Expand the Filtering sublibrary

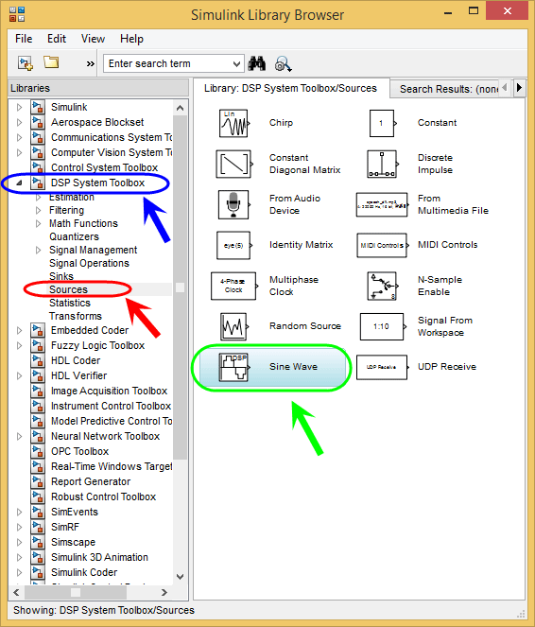pos(39,210)
